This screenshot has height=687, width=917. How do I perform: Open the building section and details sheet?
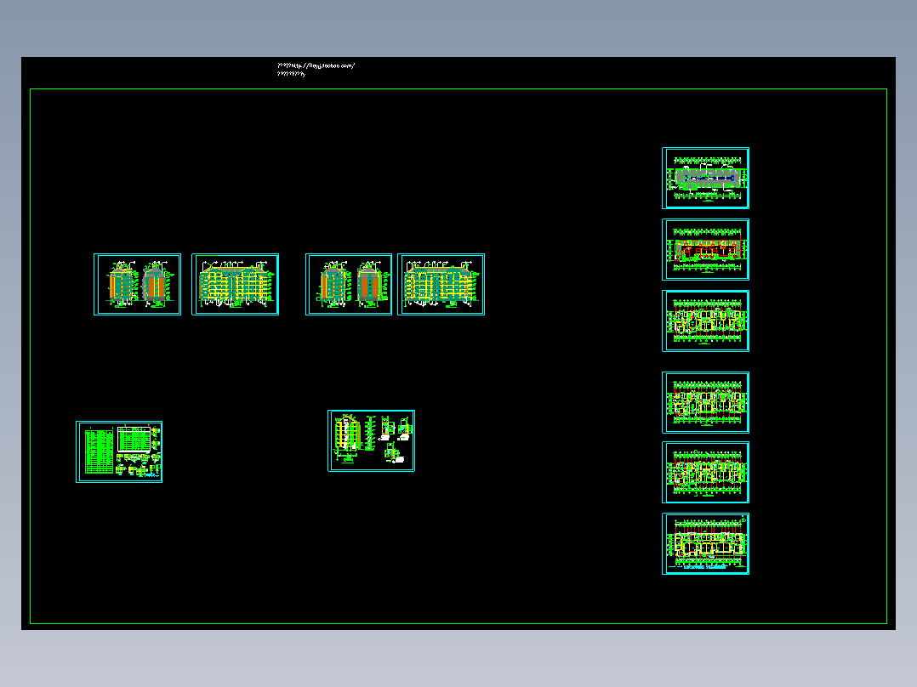click(372, 440)
